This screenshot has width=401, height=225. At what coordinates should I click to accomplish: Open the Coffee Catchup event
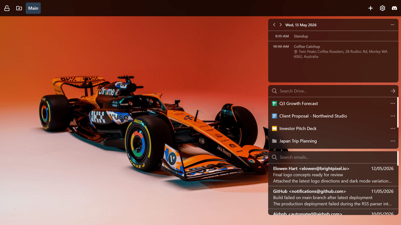[x=333, y=52]
